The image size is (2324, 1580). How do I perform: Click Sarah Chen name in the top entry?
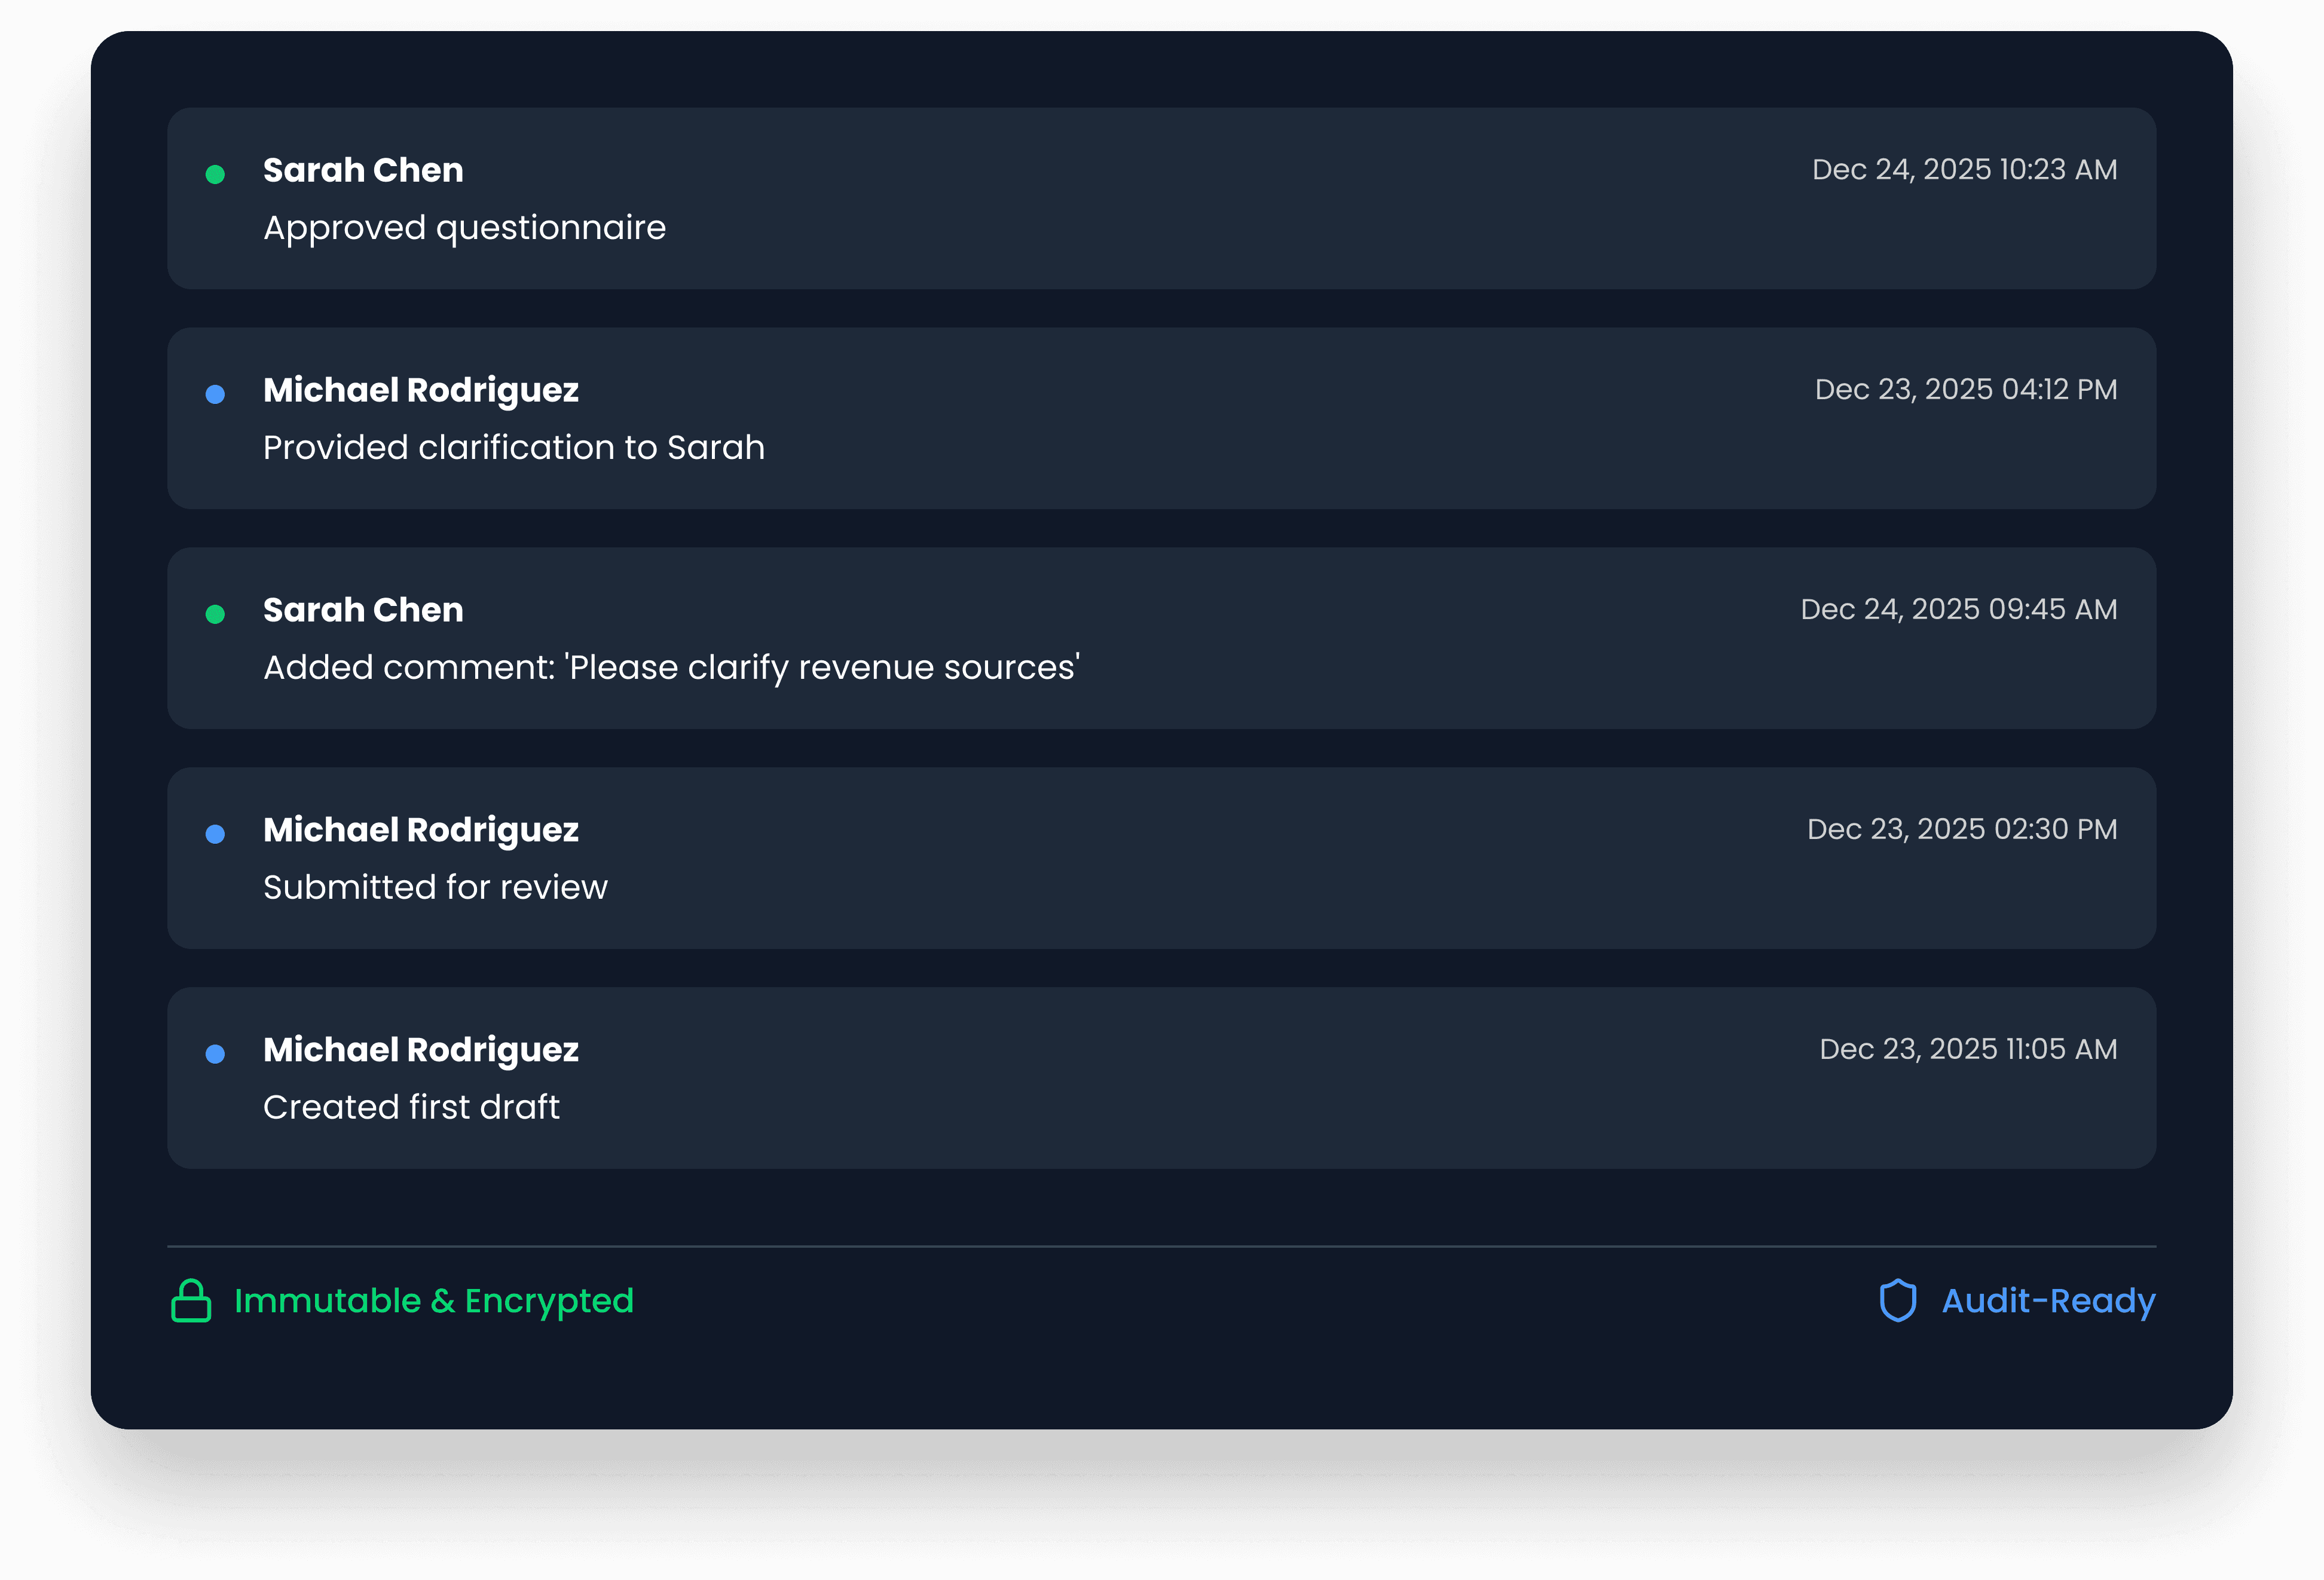click(363, 171)
